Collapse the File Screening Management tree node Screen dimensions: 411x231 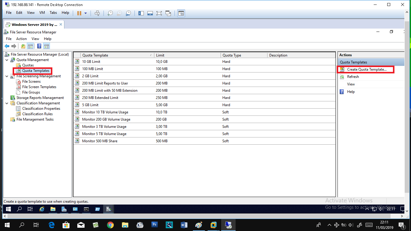[x=7, y=76]
